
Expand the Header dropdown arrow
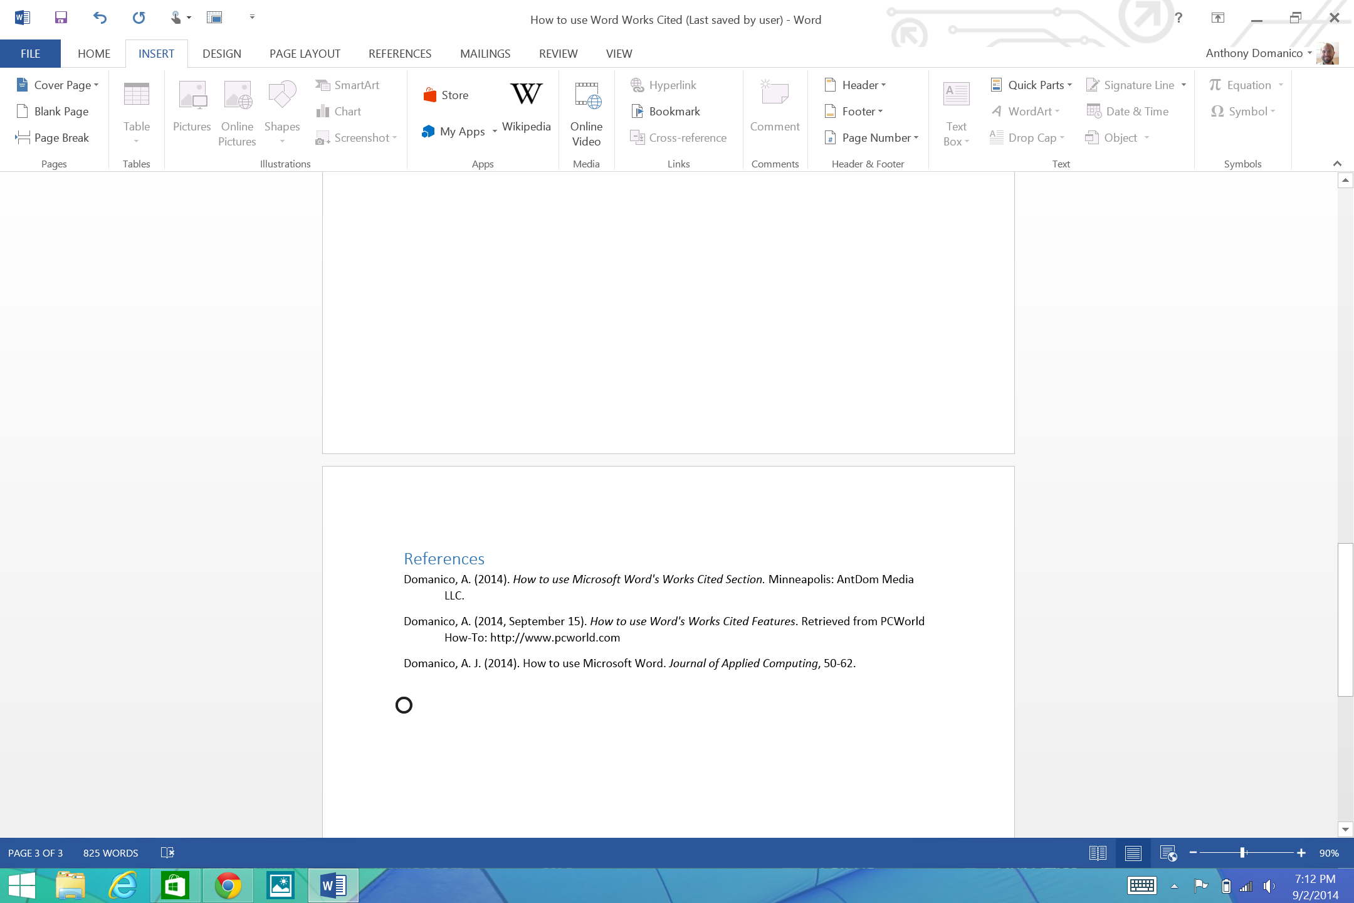884,85
